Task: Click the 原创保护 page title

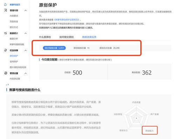Action: point(48,5)
